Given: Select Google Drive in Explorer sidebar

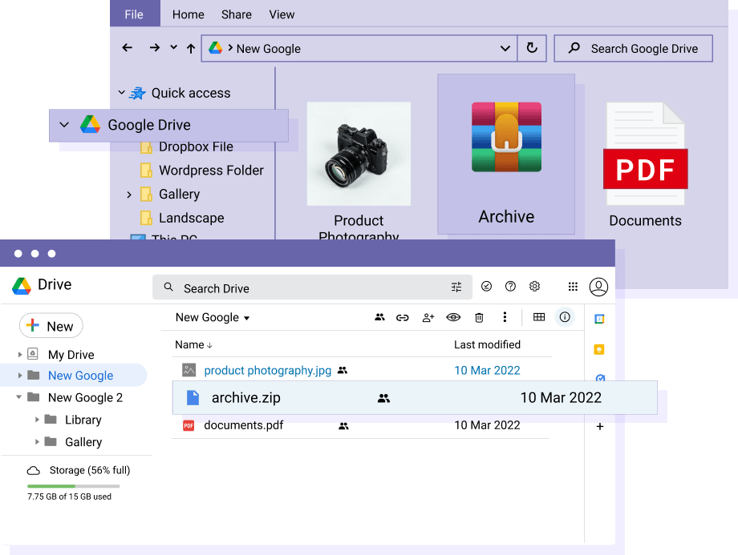Looking at the screenshot, I should click(168, 126).
